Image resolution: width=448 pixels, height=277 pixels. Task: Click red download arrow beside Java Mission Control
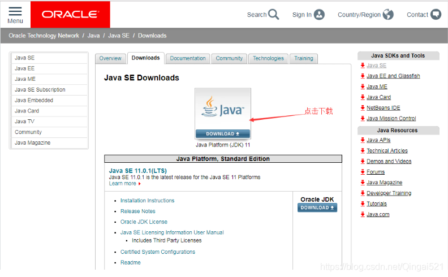pyautogui.click(x=363, y=118)
